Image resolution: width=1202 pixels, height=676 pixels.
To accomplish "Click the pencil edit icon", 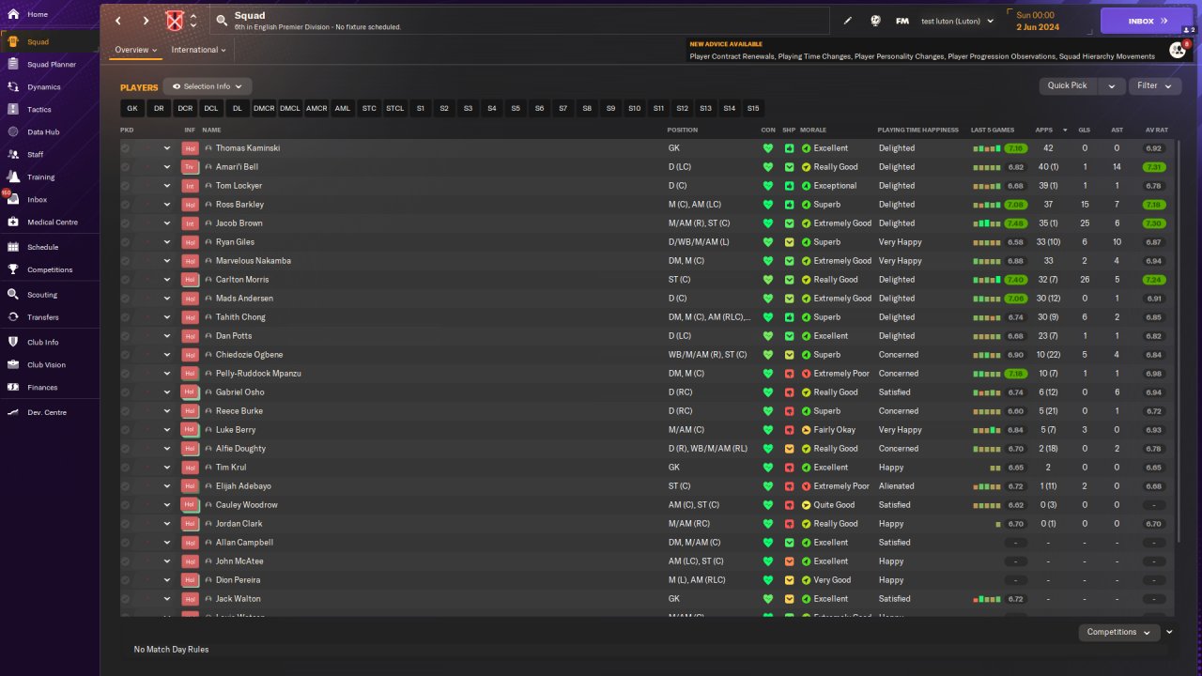I will tap(848, 21).
